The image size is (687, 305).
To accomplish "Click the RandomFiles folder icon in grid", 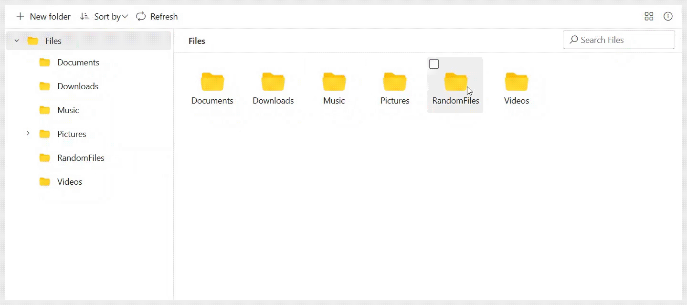I will 455,82.
